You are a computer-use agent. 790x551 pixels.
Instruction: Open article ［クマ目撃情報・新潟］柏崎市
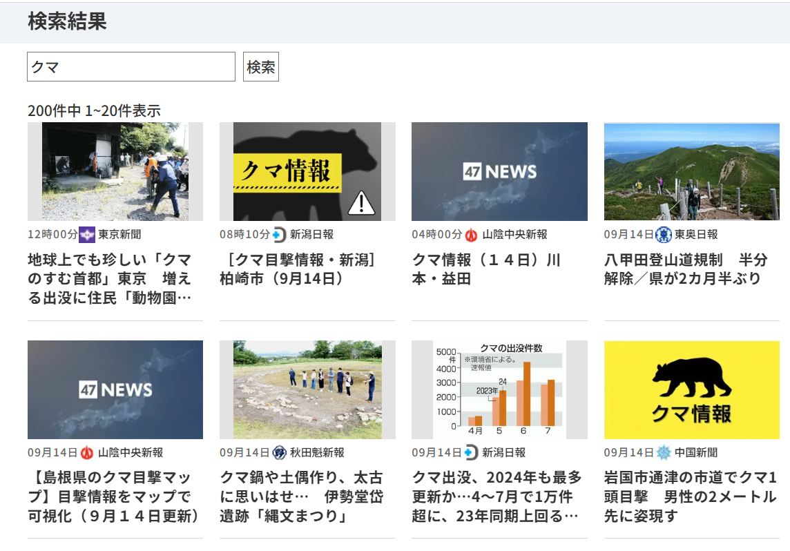point(298,269)
